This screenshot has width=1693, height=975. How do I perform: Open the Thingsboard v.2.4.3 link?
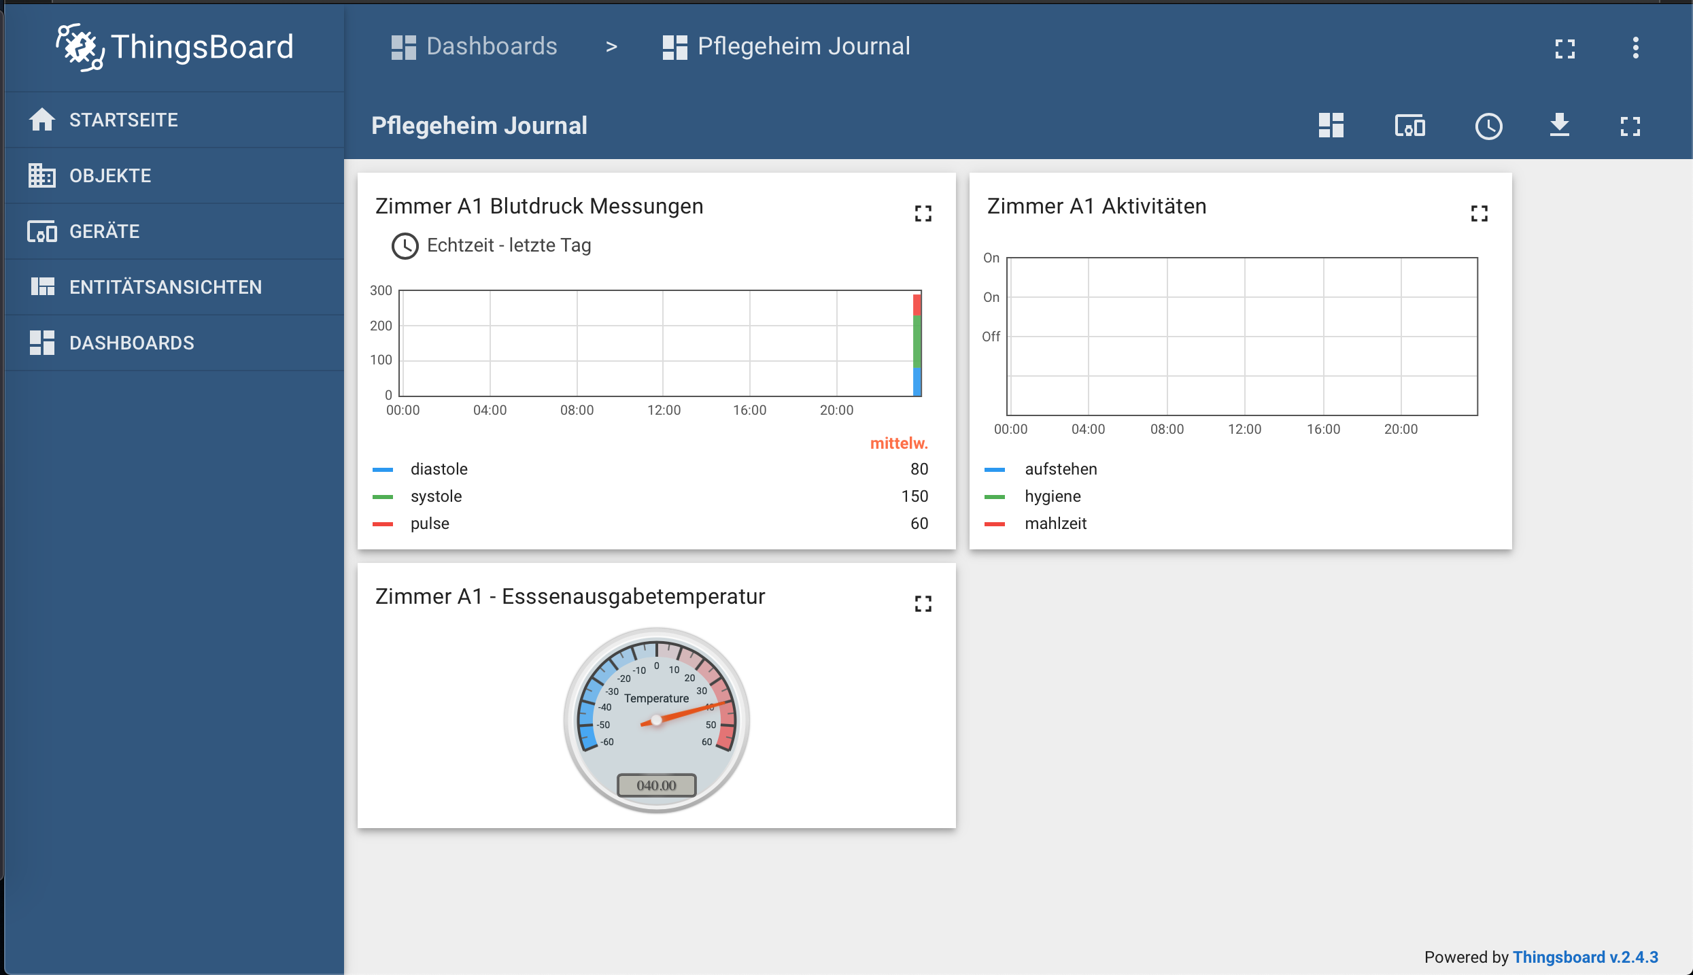pyautogui.click(x=1585, y=957)
